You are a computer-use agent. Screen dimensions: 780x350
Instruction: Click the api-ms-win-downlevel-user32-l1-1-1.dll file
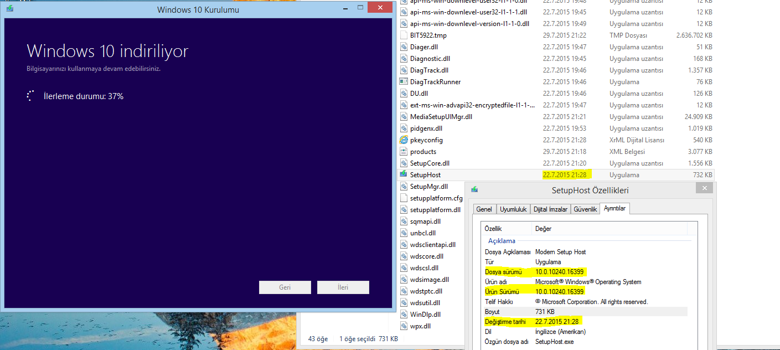coord(468,12)
